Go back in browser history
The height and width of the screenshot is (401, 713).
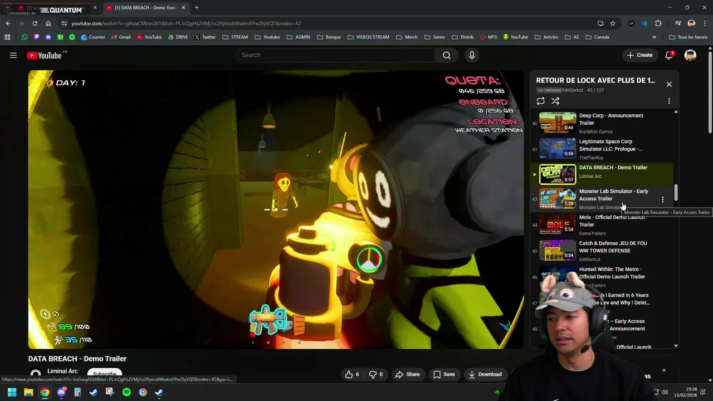point(8,23)
